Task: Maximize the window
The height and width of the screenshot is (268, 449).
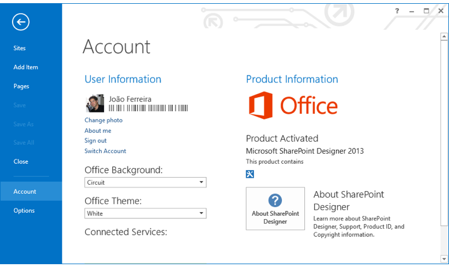Action: (x=426, y=11)
